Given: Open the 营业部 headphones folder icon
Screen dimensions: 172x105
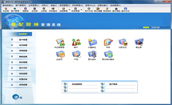Looking at the screenshot, I should click(139, 42).
